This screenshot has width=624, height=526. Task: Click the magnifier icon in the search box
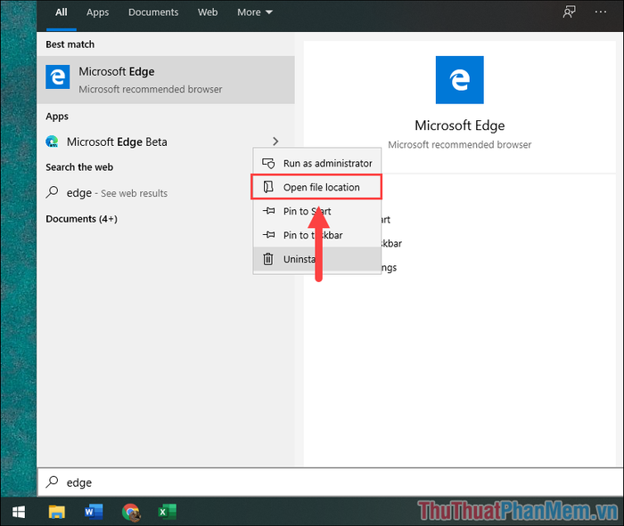pyautogui.click(x=52, y=481)
